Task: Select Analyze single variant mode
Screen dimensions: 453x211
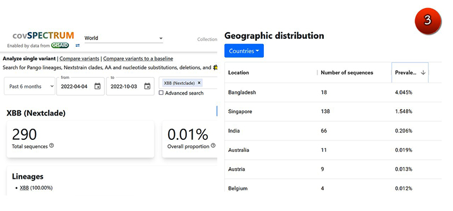Action: (29, 59)
